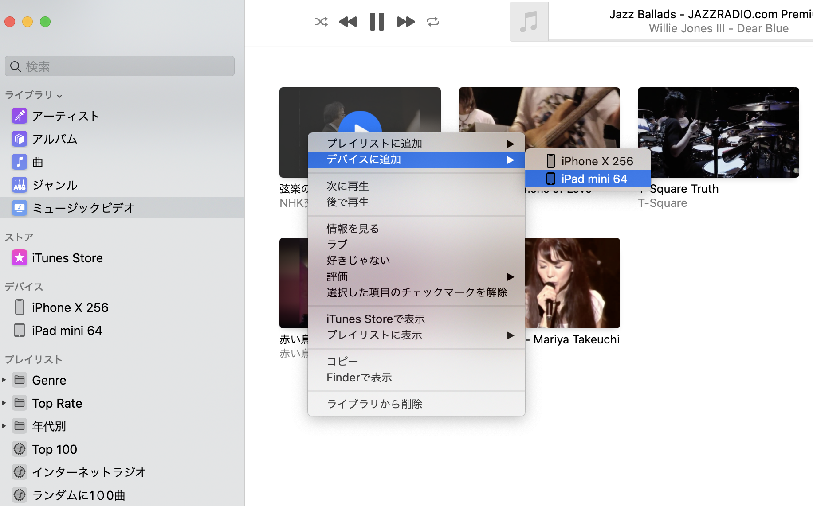Screen dimensions: 813x506
Task: Click the green fullscreen window button
Action: 45,22
